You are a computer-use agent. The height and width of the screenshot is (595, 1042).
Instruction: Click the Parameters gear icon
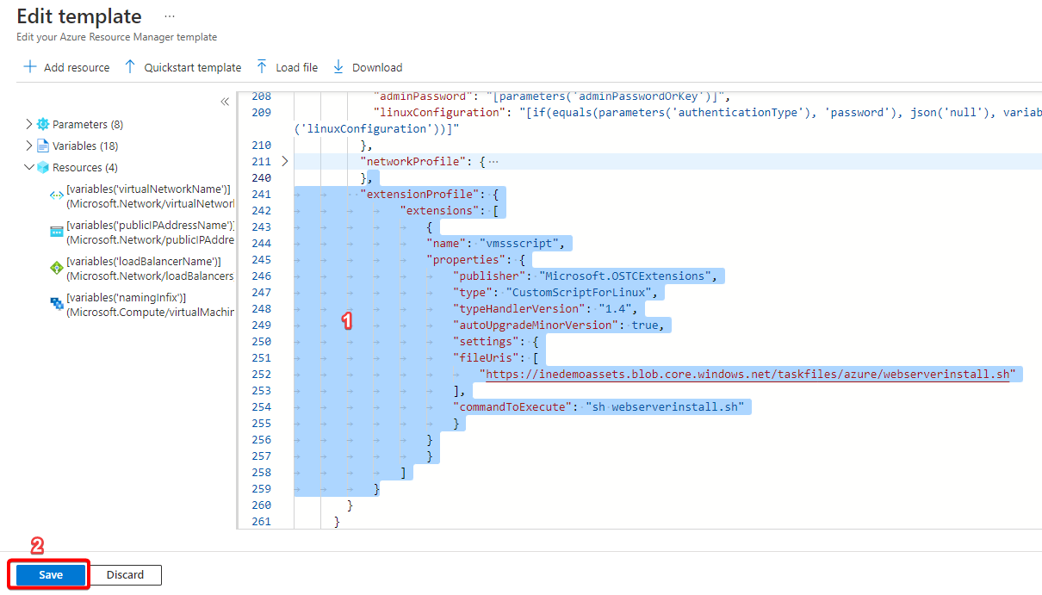(x=43, y=124)
